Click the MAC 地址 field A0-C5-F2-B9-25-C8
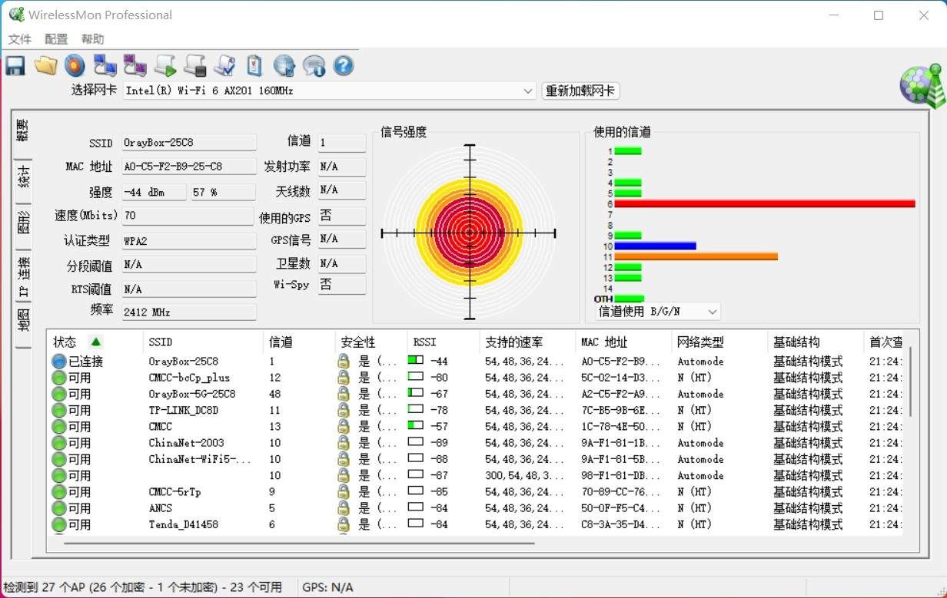947x598 pixels. [x=189, y=167]
